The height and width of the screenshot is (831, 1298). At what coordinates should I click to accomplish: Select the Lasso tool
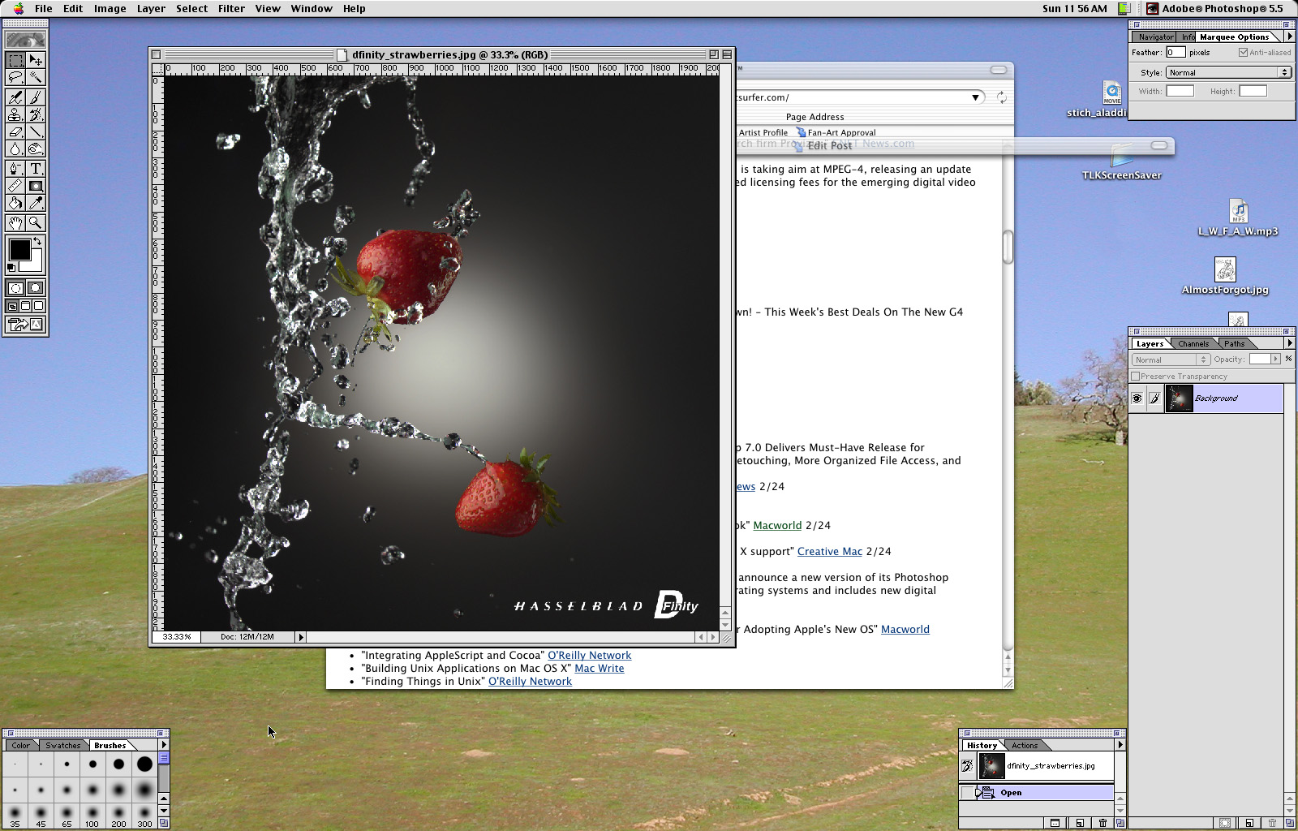tap(15, 77)
